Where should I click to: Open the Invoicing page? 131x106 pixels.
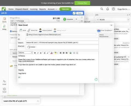coord(34,9)
